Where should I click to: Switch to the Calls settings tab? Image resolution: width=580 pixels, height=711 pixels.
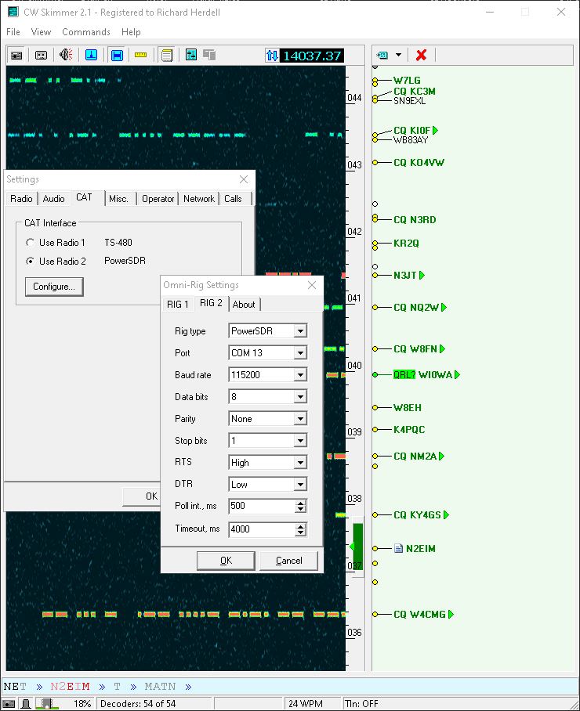coord(234,199)
